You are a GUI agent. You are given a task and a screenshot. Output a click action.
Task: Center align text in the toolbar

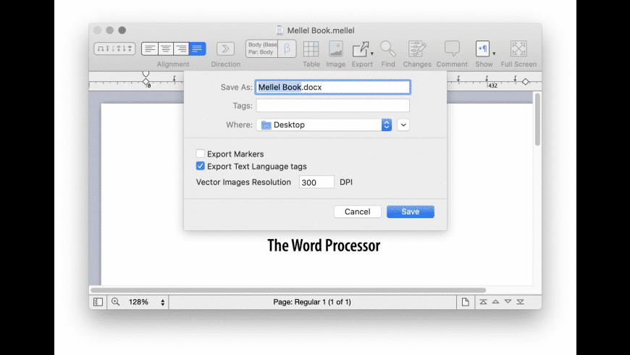point(166,49)
